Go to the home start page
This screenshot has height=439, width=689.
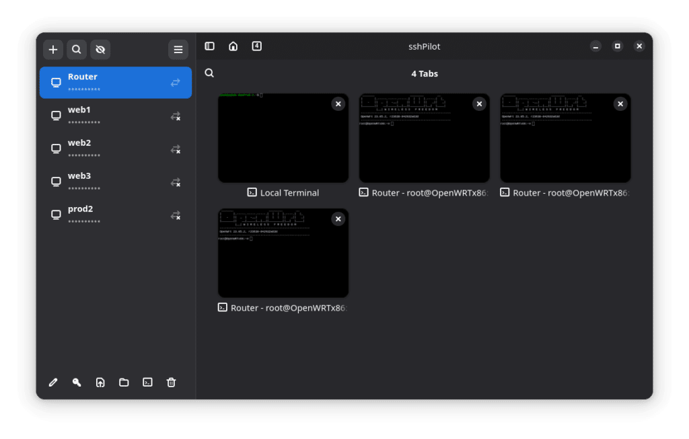pyautogui.click(x=233, y=46)
